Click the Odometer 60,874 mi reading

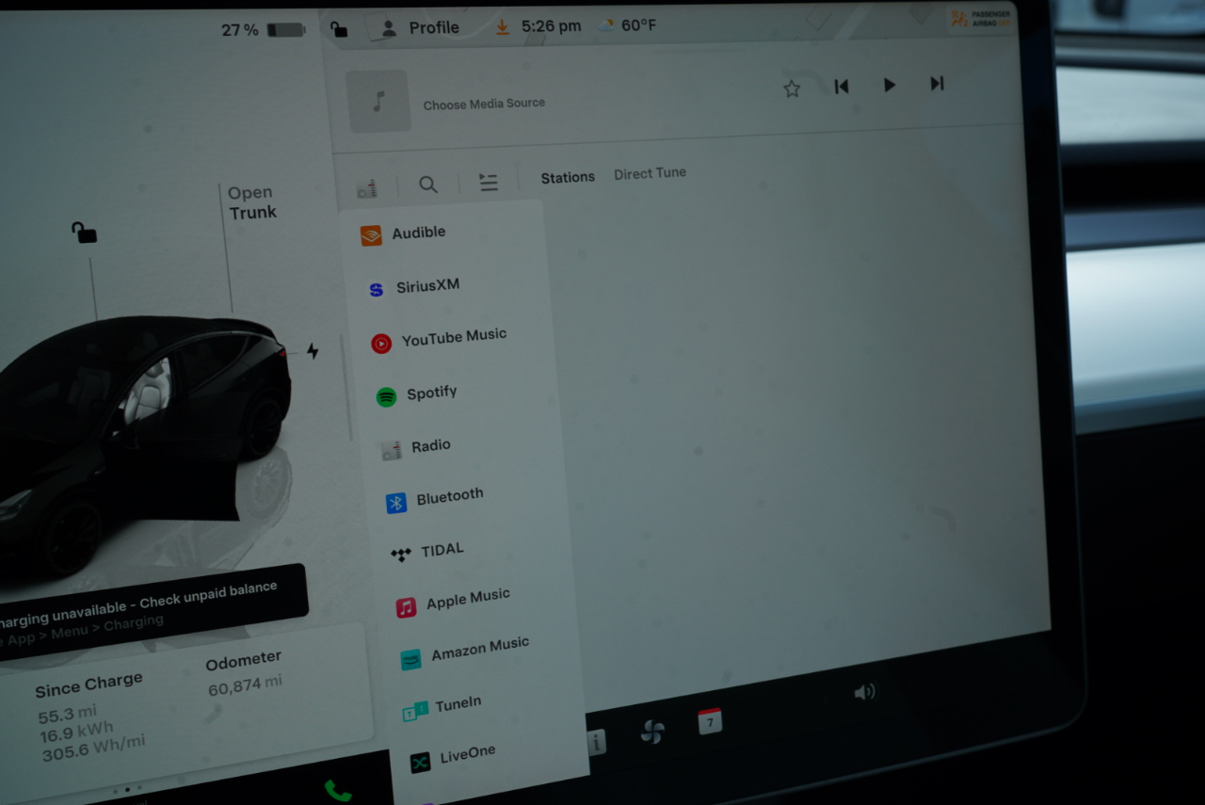coord(244,673)
